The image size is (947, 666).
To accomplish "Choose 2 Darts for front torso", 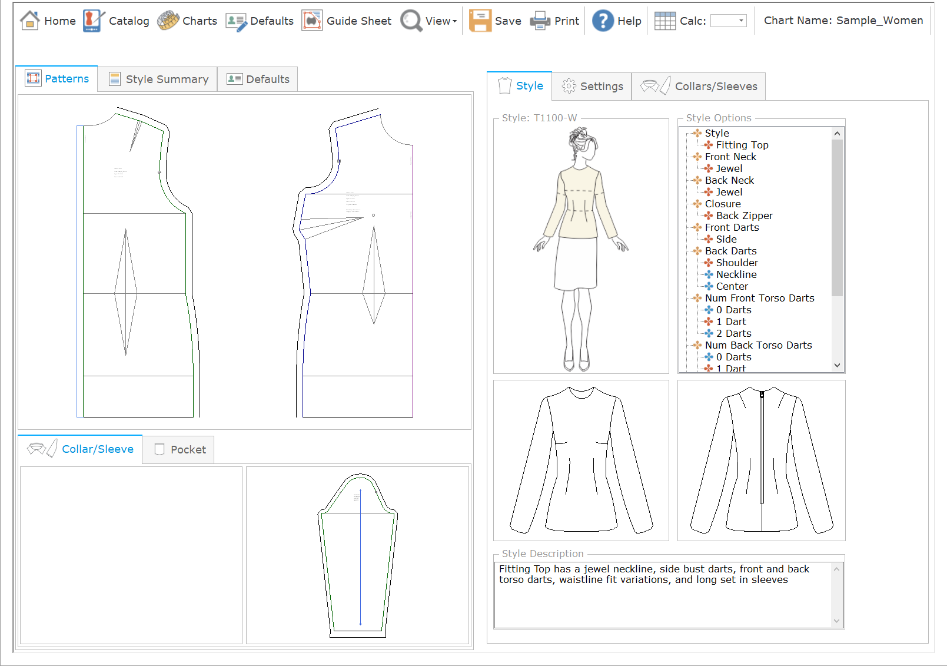I will 733,333.
